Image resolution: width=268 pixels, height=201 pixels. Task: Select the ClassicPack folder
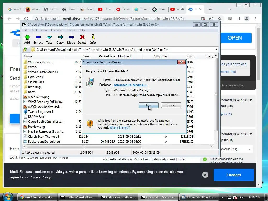click(x=36, y=82)
